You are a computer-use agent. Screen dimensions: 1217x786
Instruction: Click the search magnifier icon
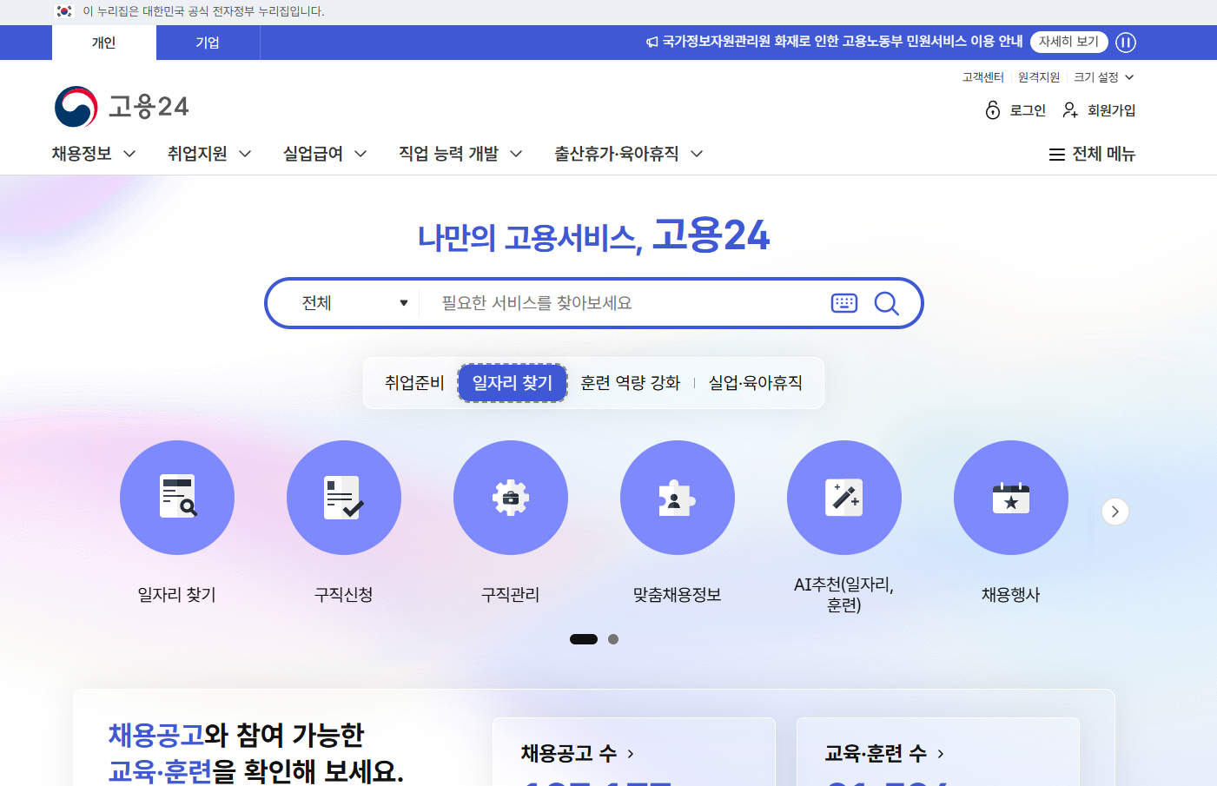pyautogui.click(x=886, y=303)
